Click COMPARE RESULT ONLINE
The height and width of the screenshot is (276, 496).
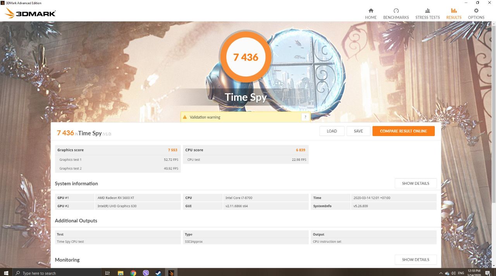[403, 131]
